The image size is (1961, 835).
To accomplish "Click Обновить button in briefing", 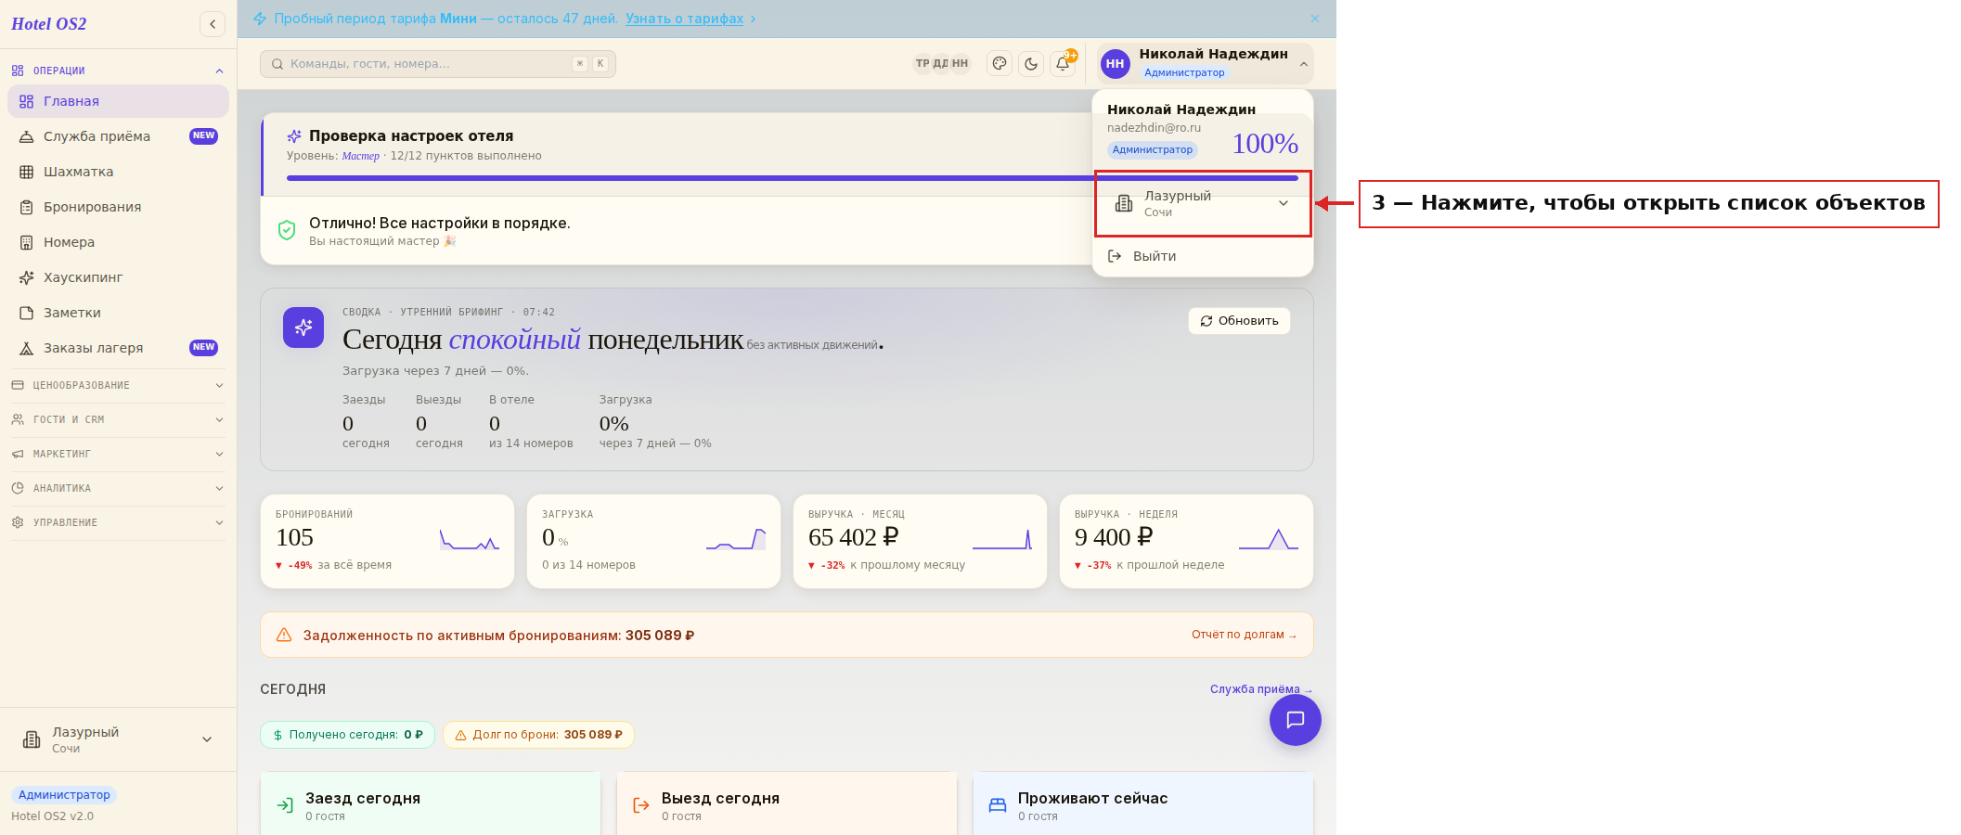I will [x=1239, y=321].
